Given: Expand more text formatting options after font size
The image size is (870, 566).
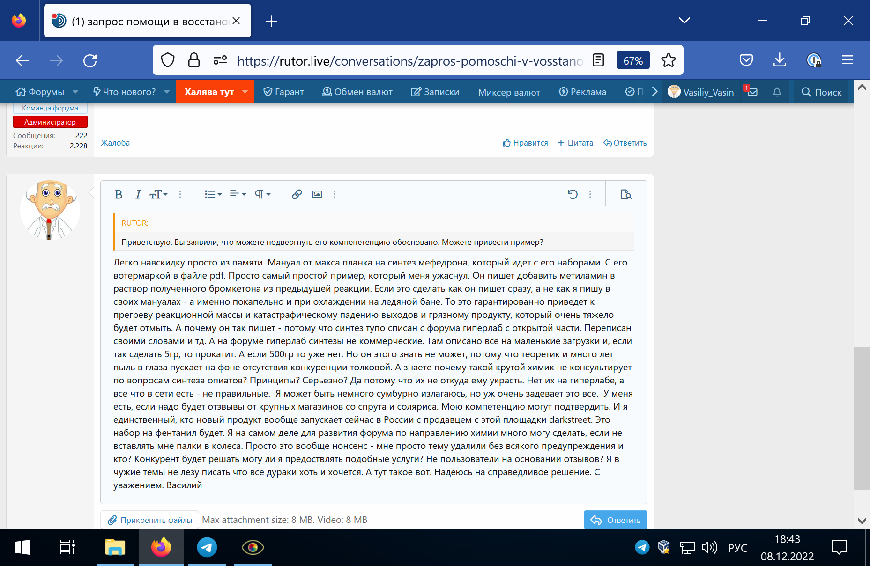Looking at the screenshot, I should click(x=180, y=194).
